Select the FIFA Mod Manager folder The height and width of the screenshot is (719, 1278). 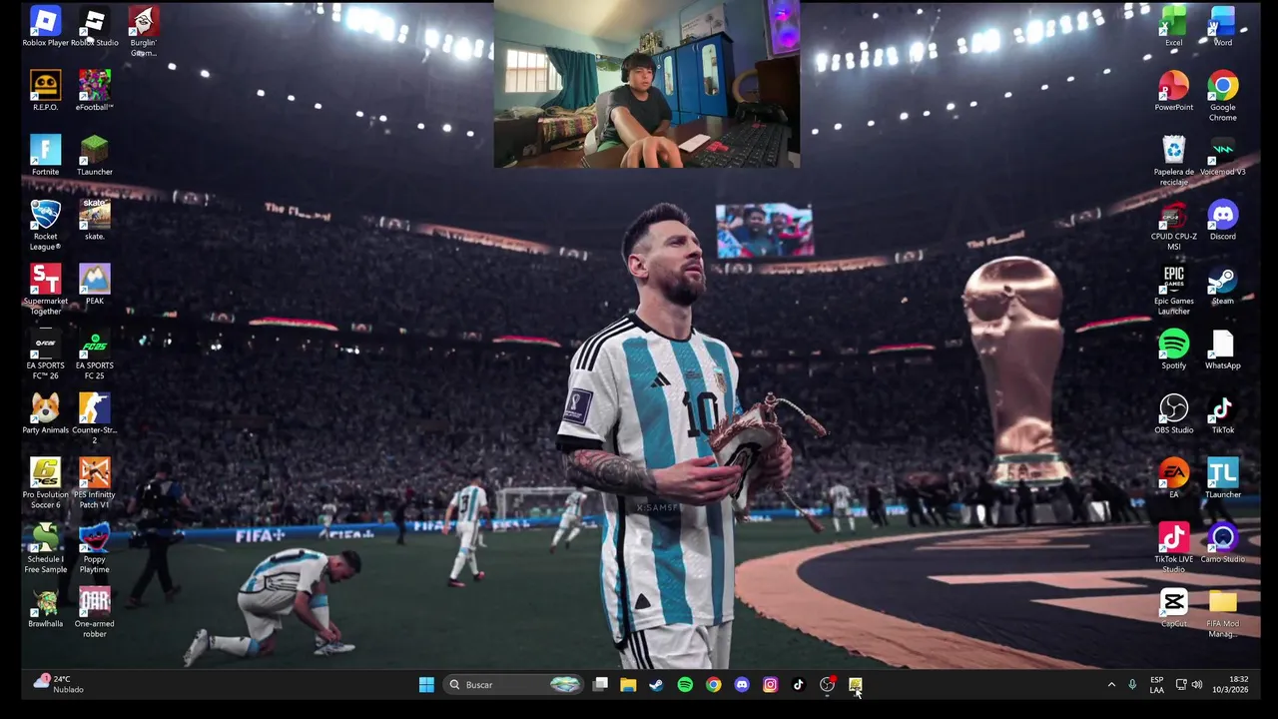(1222, 612)
